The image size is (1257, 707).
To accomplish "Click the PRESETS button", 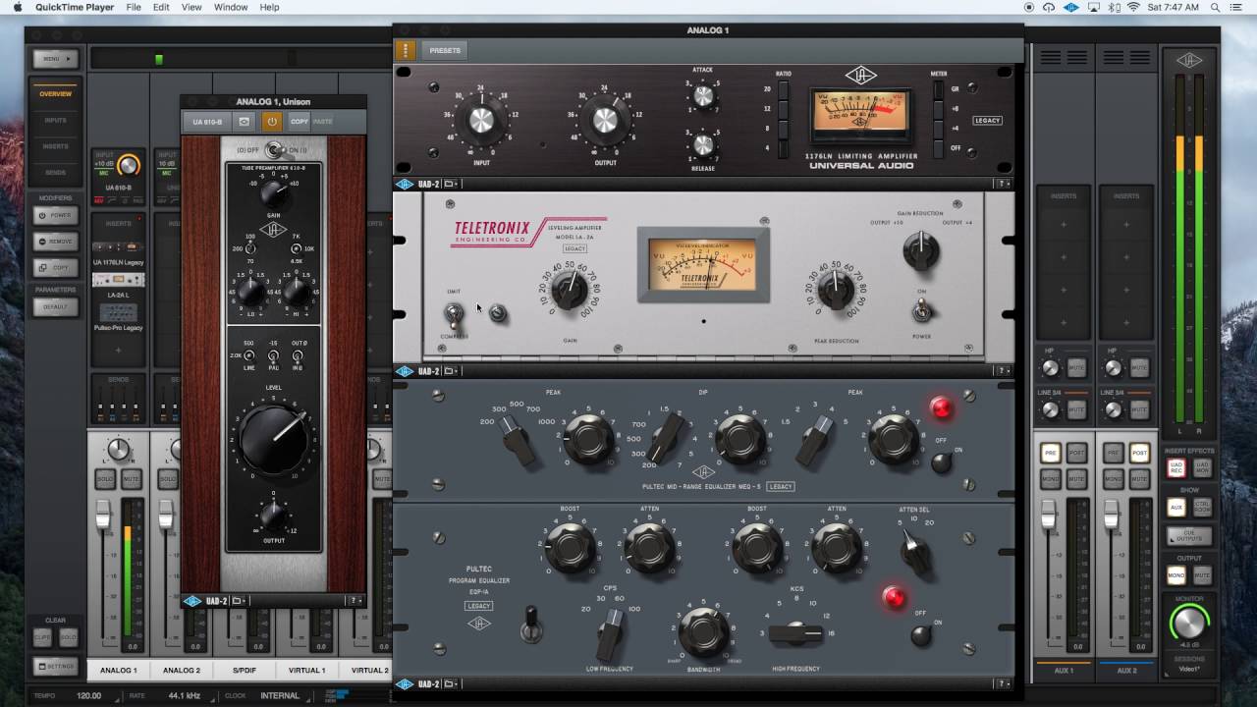I will tap(445, 50).
